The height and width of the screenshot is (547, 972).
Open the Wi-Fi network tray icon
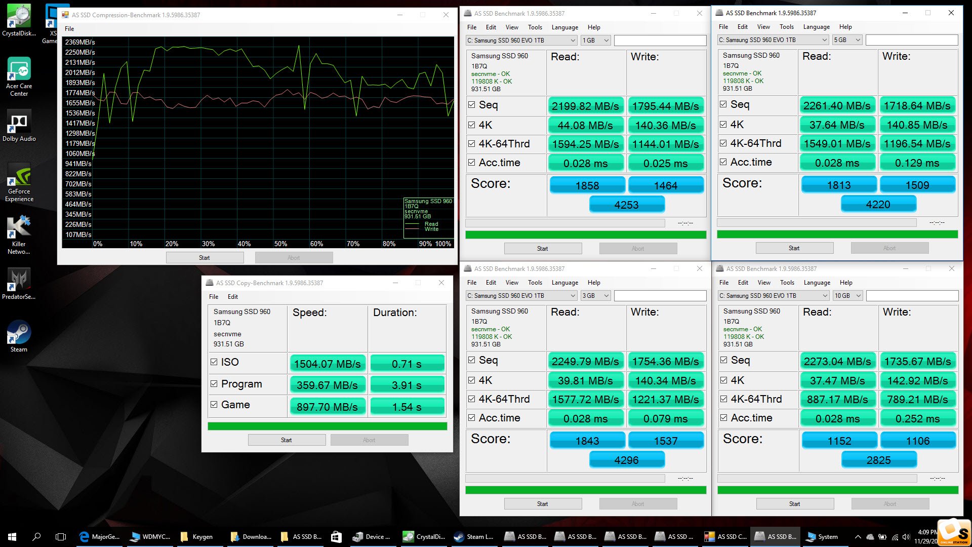[895, 537]
